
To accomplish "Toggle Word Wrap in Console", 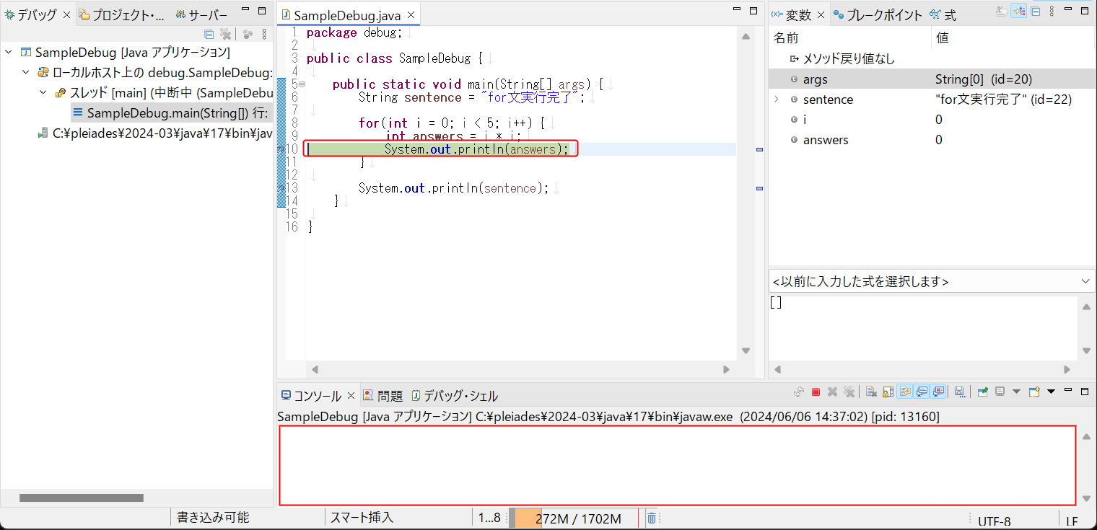I will [905, 392].
